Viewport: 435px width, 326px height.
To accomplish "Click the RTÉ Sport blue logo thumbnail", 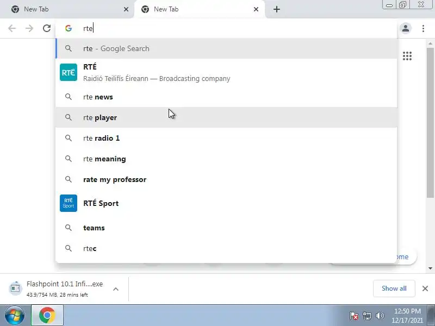I will point(69,203).
